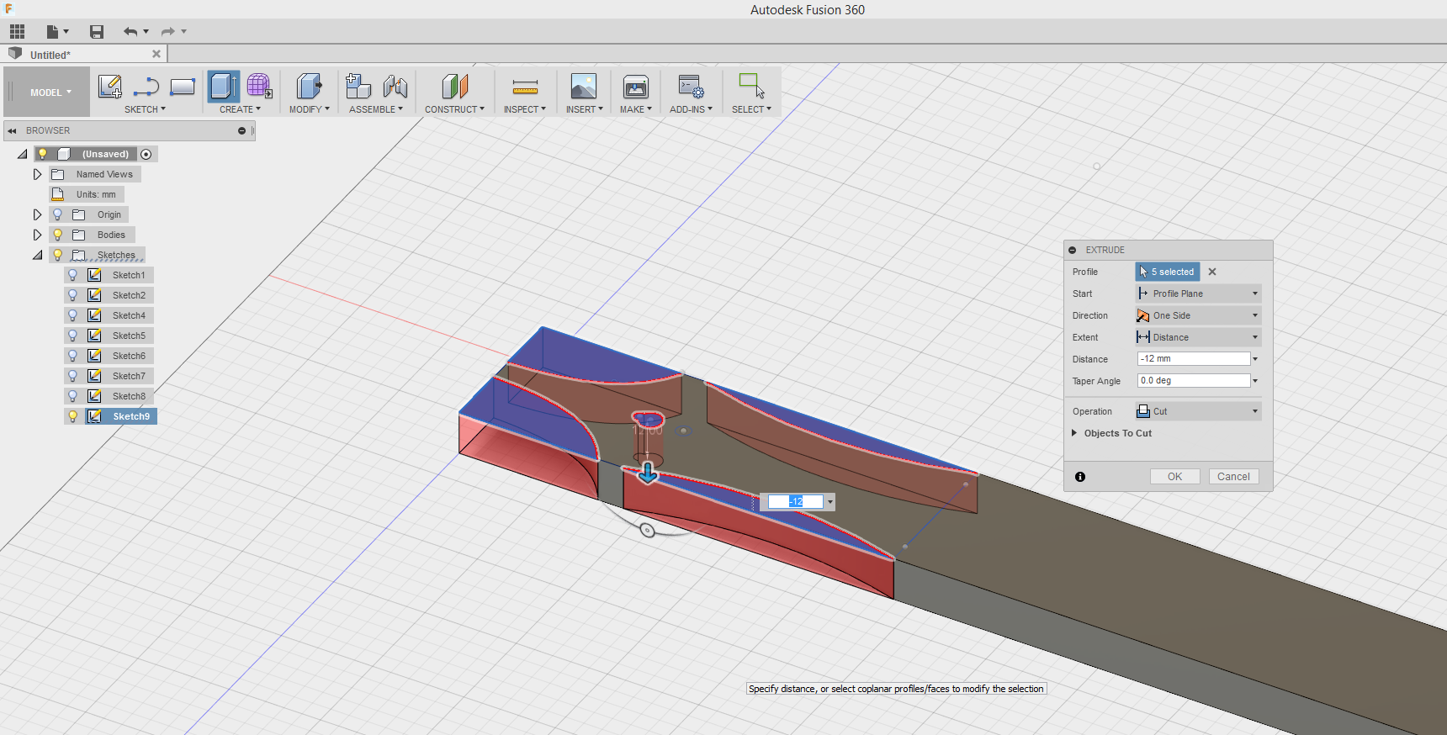
Task: Expand the Origin folder node
Action: [37, 214]
